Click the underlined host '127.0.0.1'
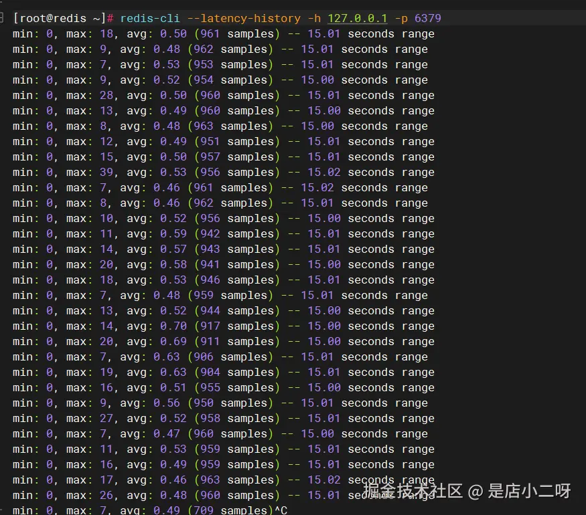This screenshot has height=515, width=586. point(357,18)
